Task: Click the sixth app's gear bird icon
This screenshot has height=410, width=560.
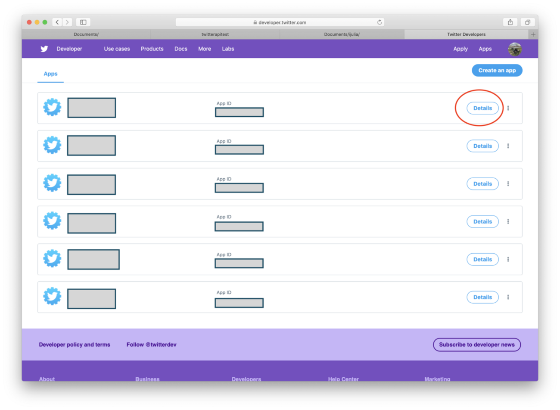Action: coord(52,296)
